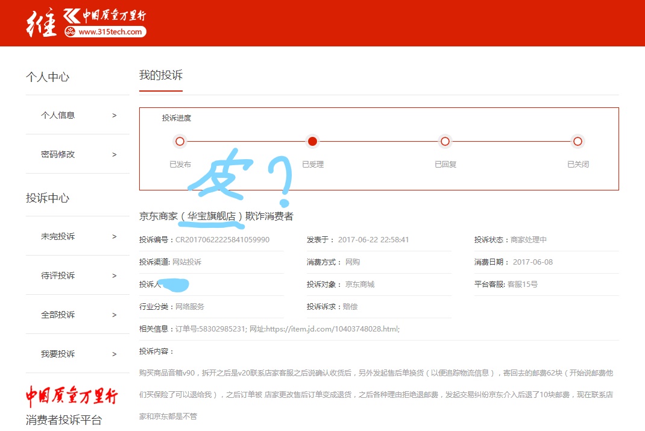
Task: Expand the 全部投诉 arrow chevron
Action: click(x=115, y=315)
